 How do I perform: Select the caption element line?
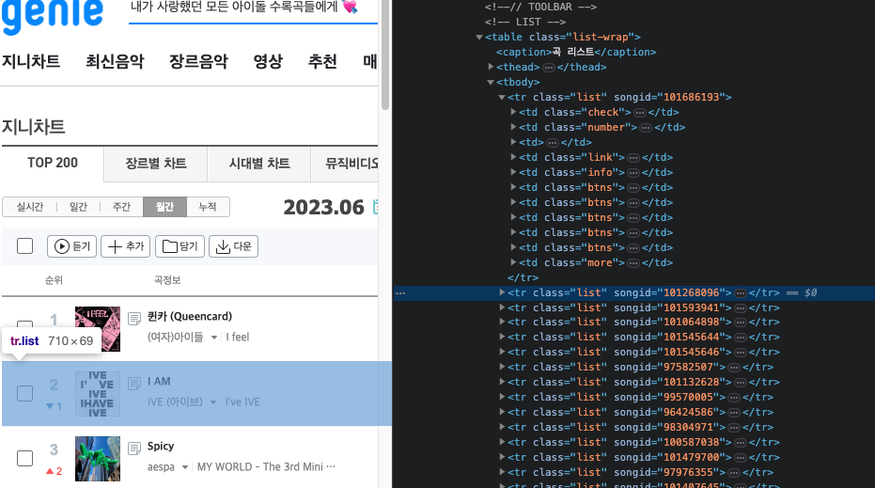click(x=576, y=52)
